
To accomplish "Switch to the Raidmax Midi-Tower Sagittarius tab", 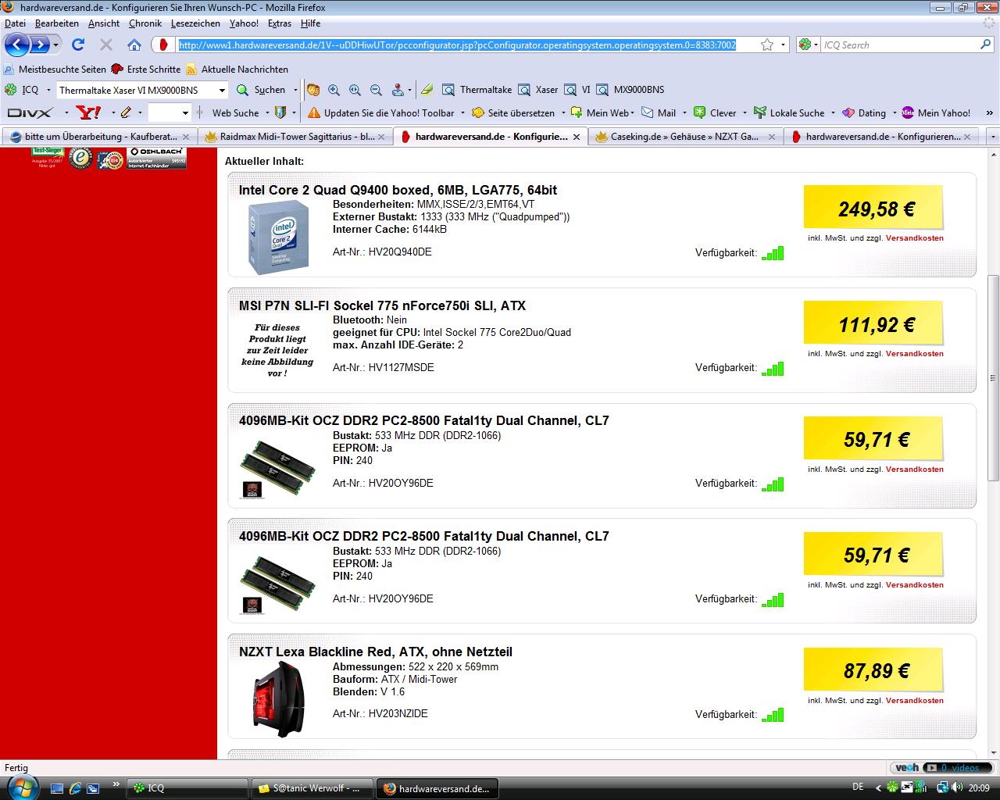I will [295, 137].
